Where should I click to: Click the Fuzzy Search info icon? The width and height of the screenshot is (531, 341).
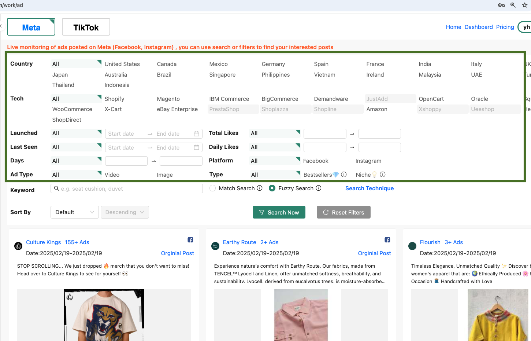click(x=319, y=188)
